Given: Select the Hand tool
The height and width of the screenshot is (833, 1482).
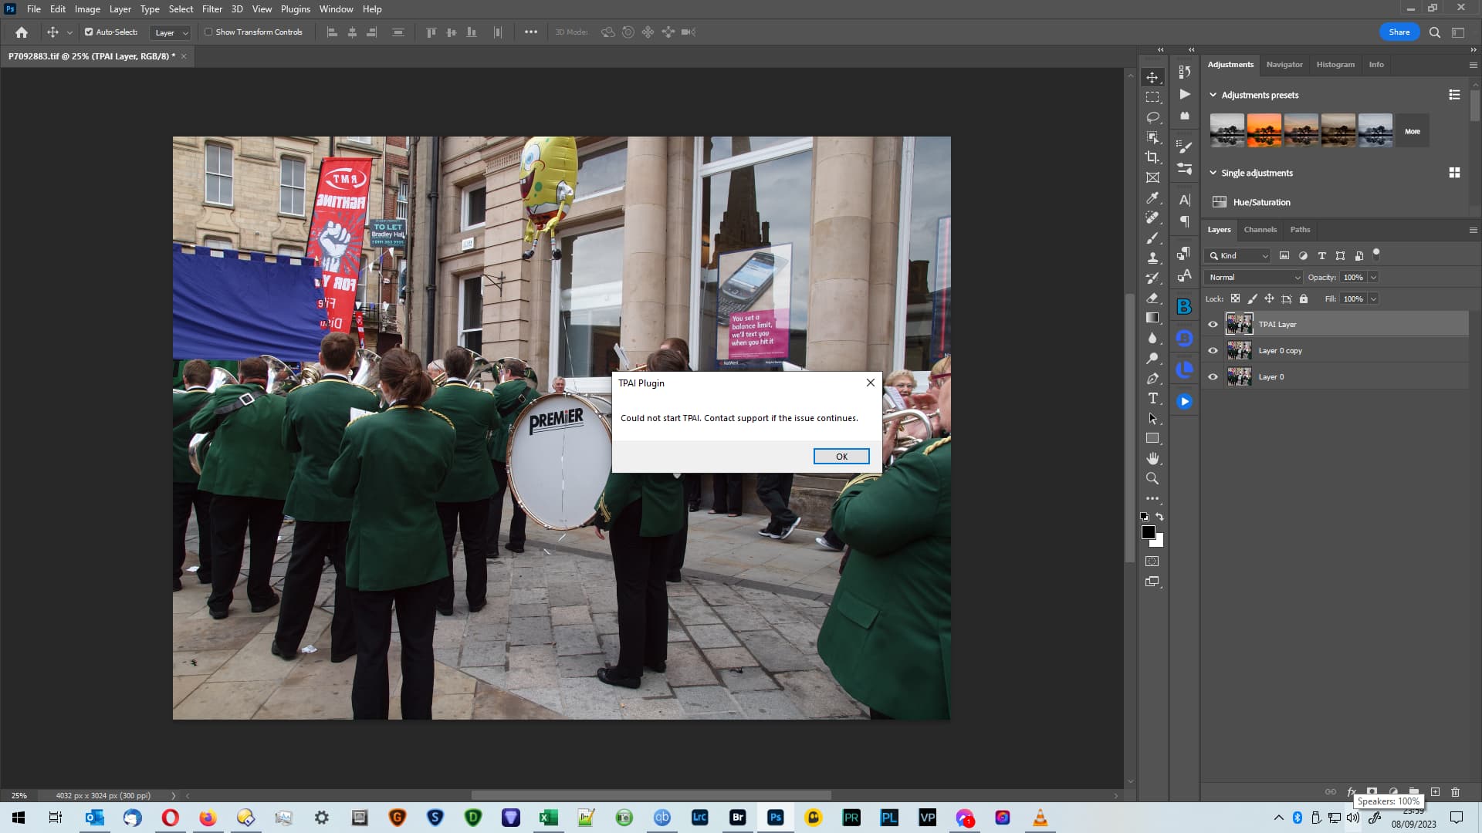Looking at the screenshot, I should click(x=1152, y=458).
